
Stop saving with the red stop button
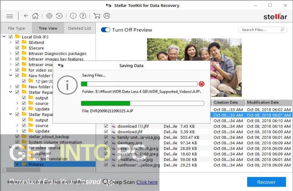(201, 84)
